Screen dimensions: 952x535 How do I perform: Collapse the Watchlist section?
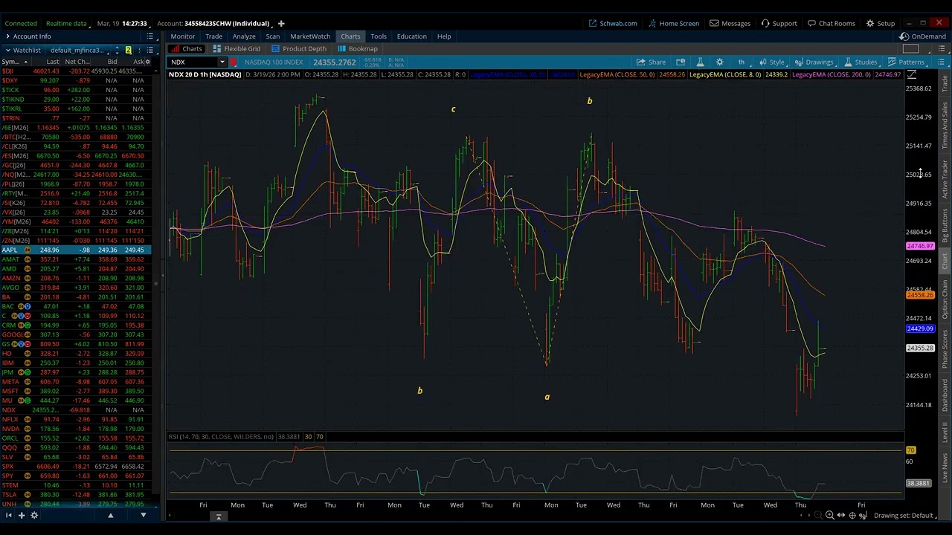[7, 50]
